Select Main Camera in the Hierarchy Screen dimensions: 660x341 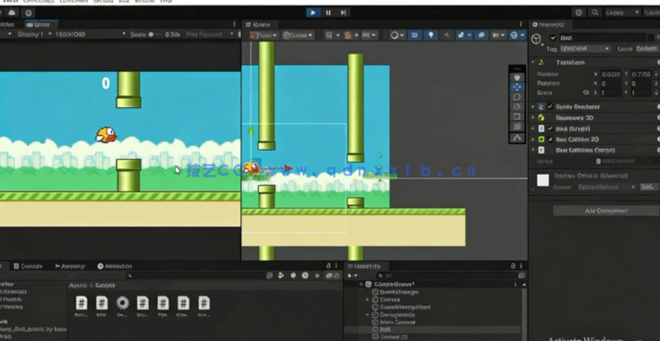pyautogui.click(x=397, y=322)
